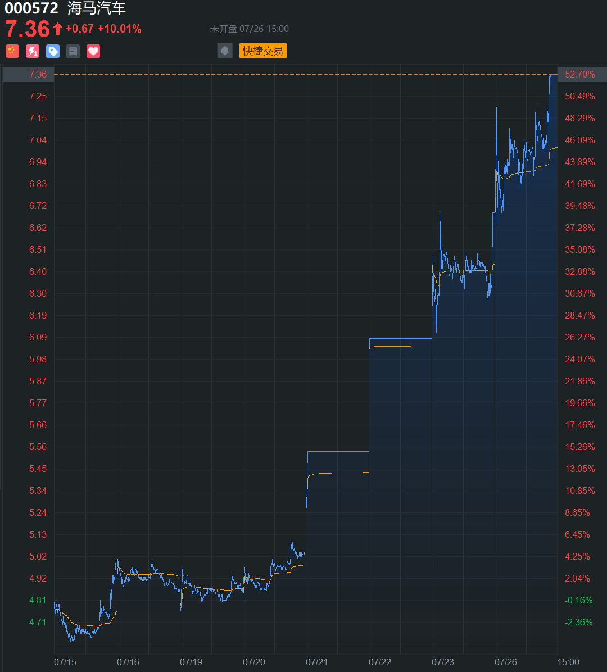This screenshot has height=672, width=607.
Task: Click the 5.56 price axis label
Action: tap(38, 447)
